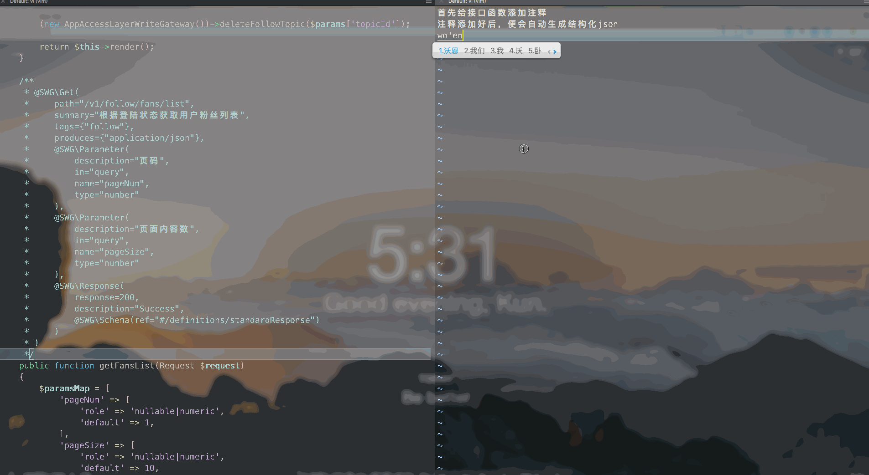Click 'public function getFansList' line
This screenshot has width=869, height=475.
[x=131, y=366]
